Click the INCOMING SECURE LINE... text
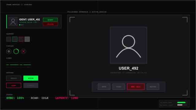Screen dimensions: 196x110 pyautogui.click(x=29, y=22)
